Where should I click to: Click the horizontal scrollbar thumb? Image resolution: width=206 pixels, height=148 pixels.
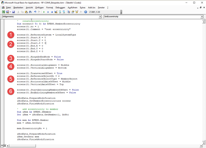point(22,146)
